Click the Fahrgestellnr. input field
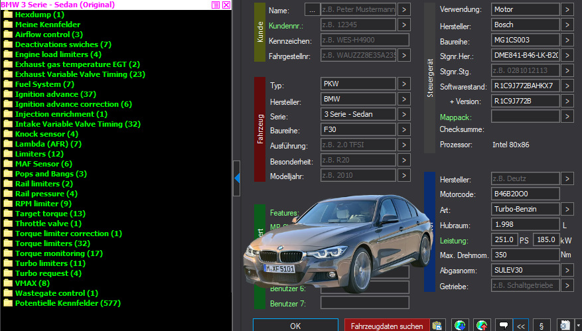 pos(358,55)
